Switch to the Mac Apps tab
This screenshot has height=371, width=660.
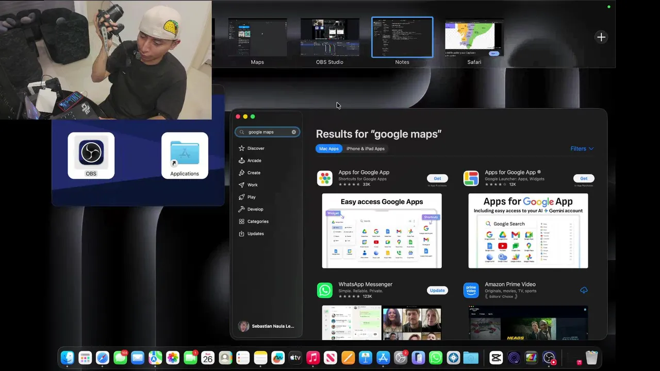tap(329, 148)
